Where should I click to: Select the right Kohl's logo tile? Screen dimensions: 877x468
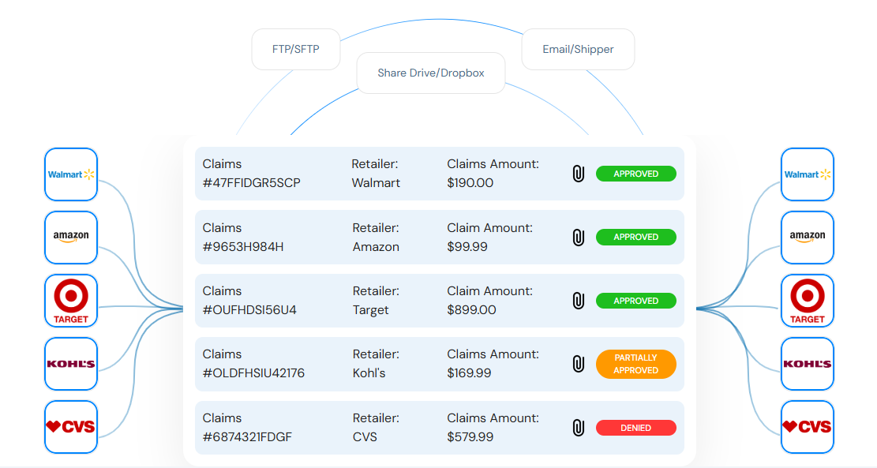(808, 364)
